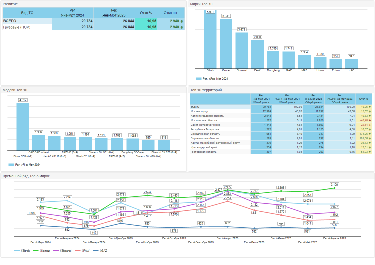This screenshot has height=265, width=375.
Task: Click the green up arrow in ВСЕГО row
Action: click(182, 21)
